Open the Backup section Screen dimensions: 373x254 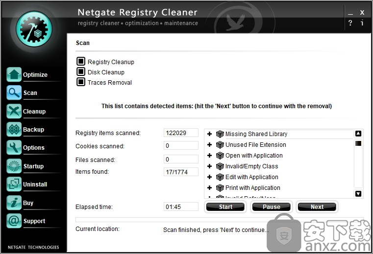33,130
